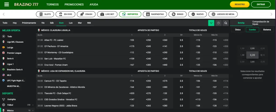Open the hamburger main menu
Screen dimensions: 276x112
point(6,4)
